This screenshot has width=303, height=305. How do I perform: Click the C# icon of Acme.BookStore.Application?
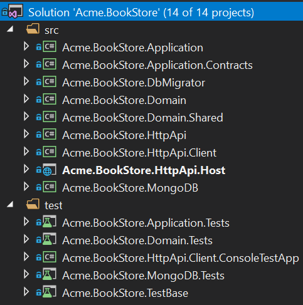point(50,46)
